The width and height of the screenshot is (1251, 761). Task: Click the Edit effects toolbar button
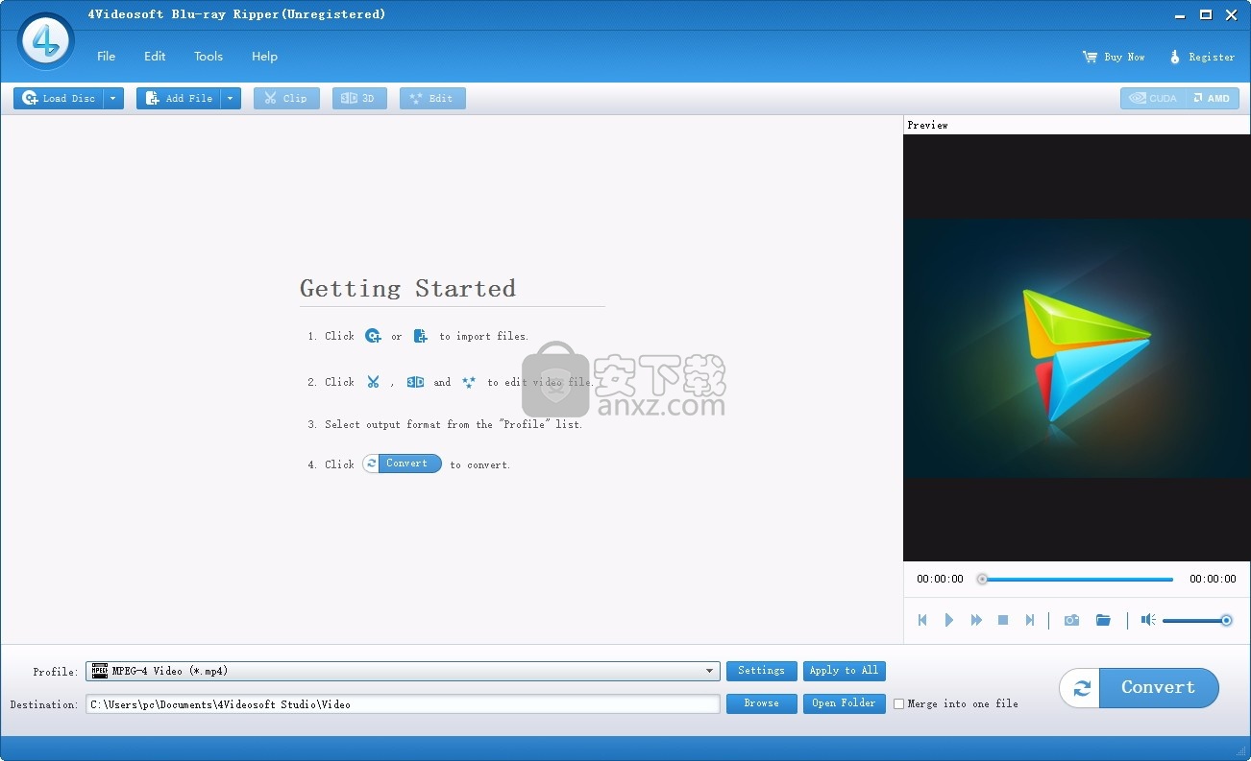[432, 98]
